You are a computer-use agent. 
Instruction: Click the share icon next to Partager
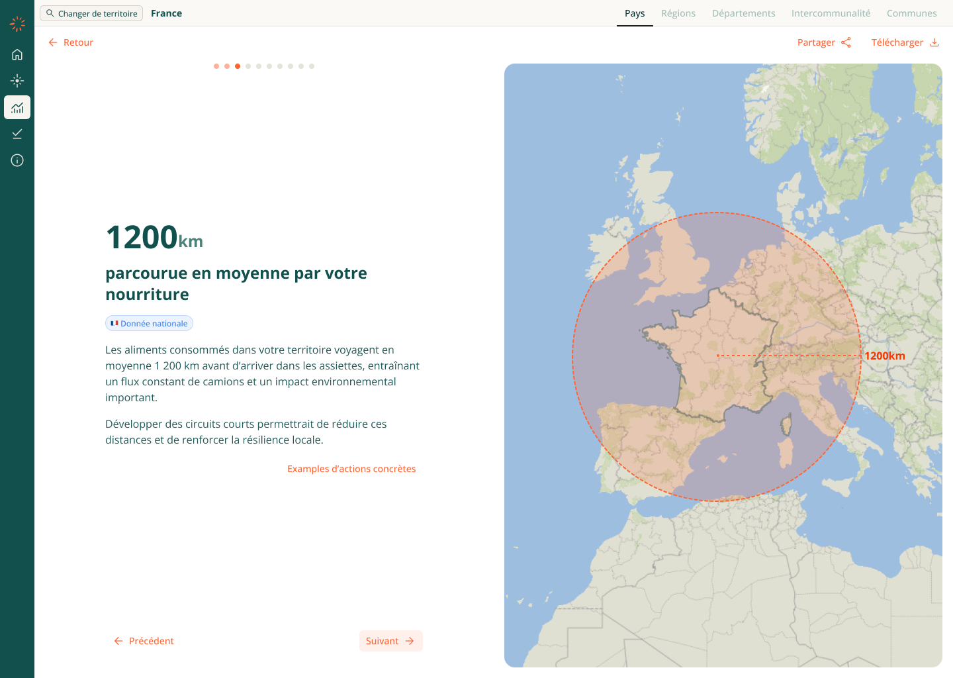(x=846, y=42)
